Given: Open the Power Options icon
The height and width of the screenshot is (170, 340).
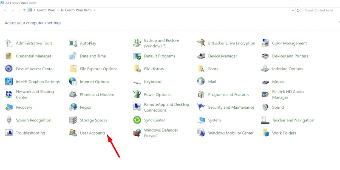Looking at the screenshot, I should pyautogui.click(x=137, y=94).
